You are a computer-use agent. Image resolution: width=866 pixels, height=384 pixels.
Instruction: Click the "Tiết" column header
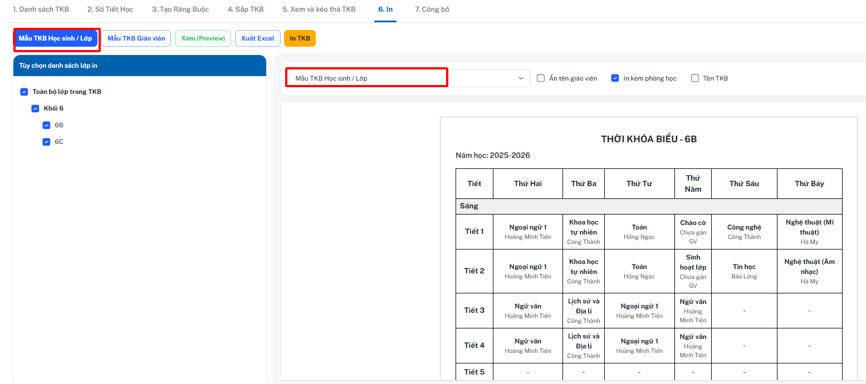[474, 183]
